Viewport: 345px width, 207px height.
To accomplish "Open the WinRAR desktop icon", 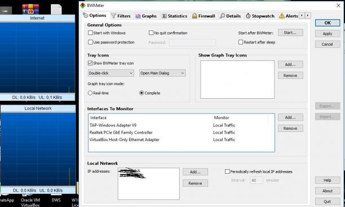I will pos(30,9).
